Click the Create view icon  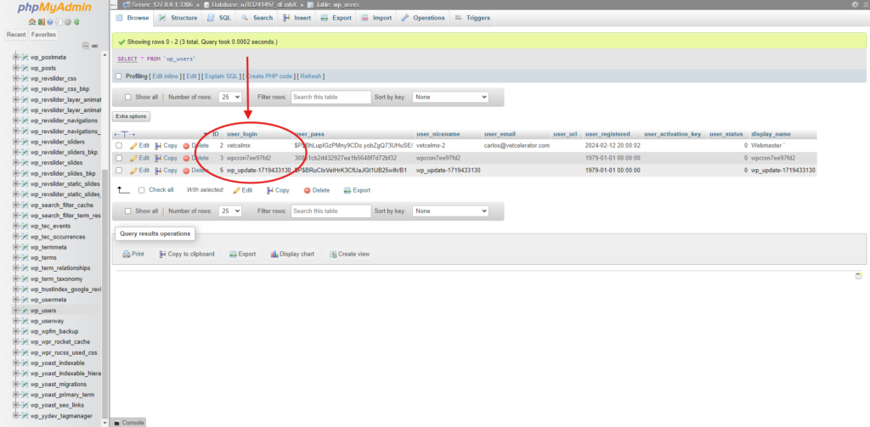click(x=333, y=254)
